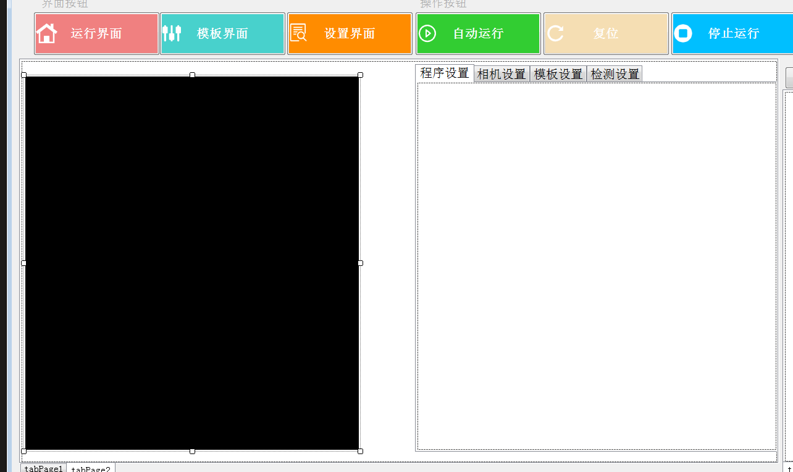Switch to the 程序设置 tab
Screen dimensions: 793x472
[x=445, y=73]
